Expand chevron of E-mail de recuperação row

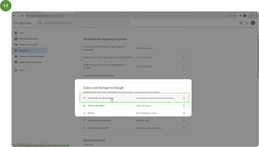(x=184, y=128)
